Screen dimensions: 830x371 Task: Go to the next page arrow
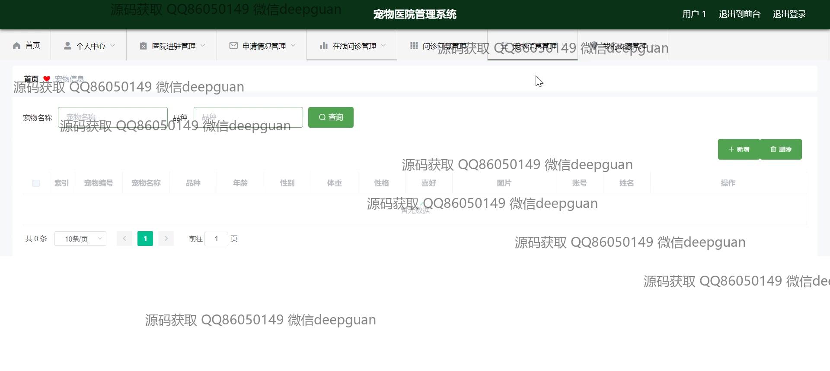tap(166, 239)
